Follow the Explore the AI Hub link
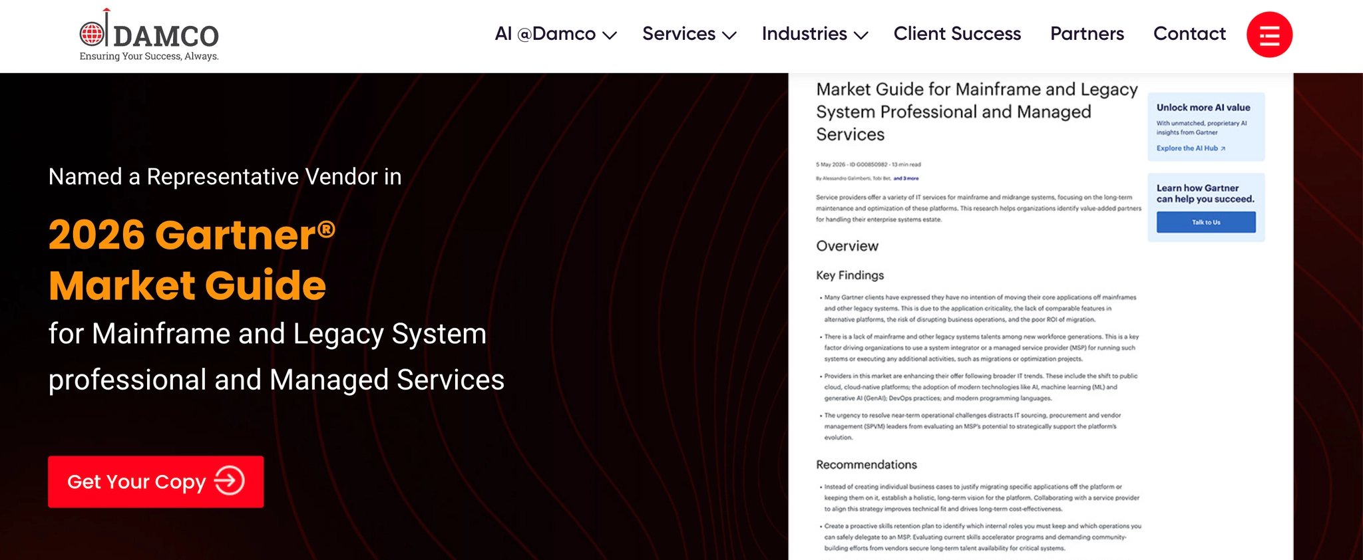This screenshot has height=560, width=1363. [x=1191, y=148]
